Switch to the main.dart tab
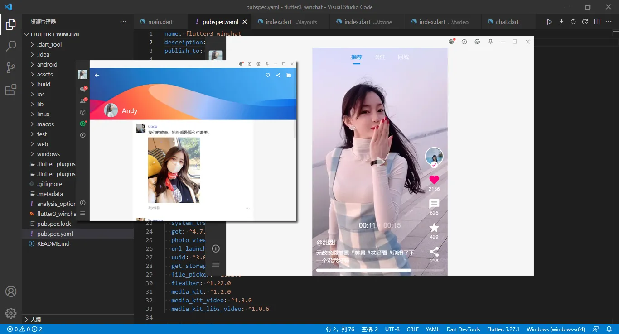Image resolution: width=619 pixels, height=334 pixels. click(x=161, y=21)
